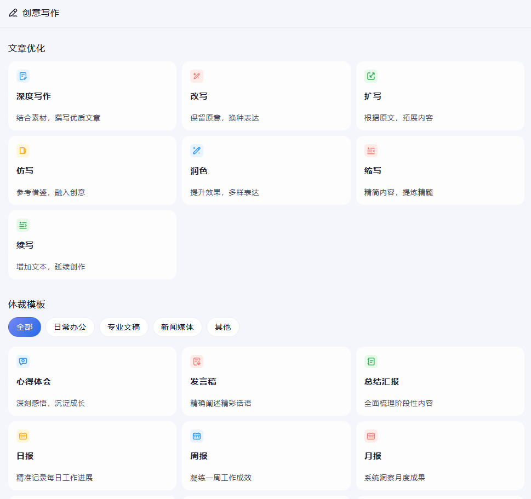The width and height of the screenshot is (531, 499).
Task: Open the 日报 template title
Action: click(x=25, y=456)
